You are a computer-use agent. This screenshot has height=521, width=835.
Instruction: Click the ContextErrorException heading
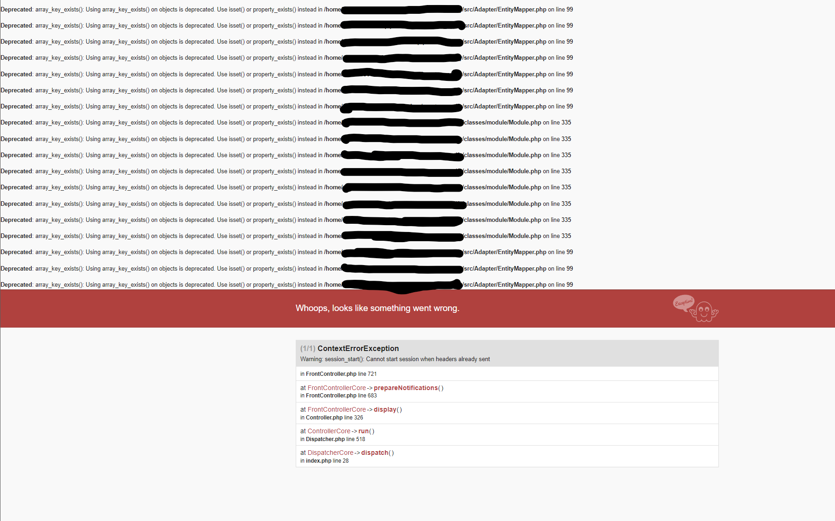358,348
